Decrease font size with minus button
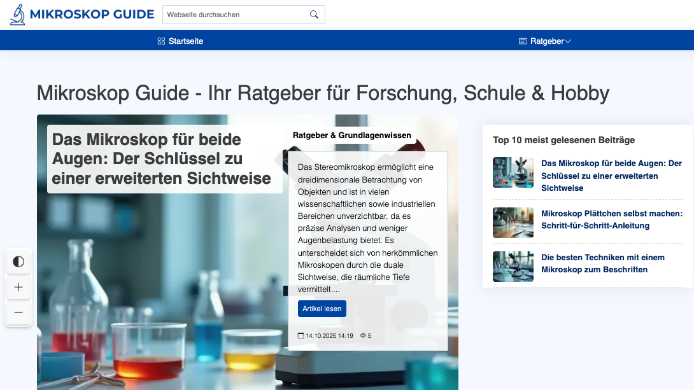This screenshot has width=694, height=390. (x=18, y=312)
